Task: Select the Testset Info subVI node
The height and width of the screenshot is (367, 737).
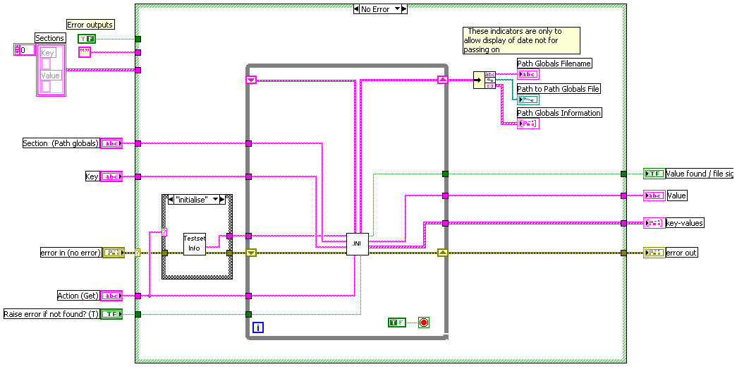Action: coord(195,243)
